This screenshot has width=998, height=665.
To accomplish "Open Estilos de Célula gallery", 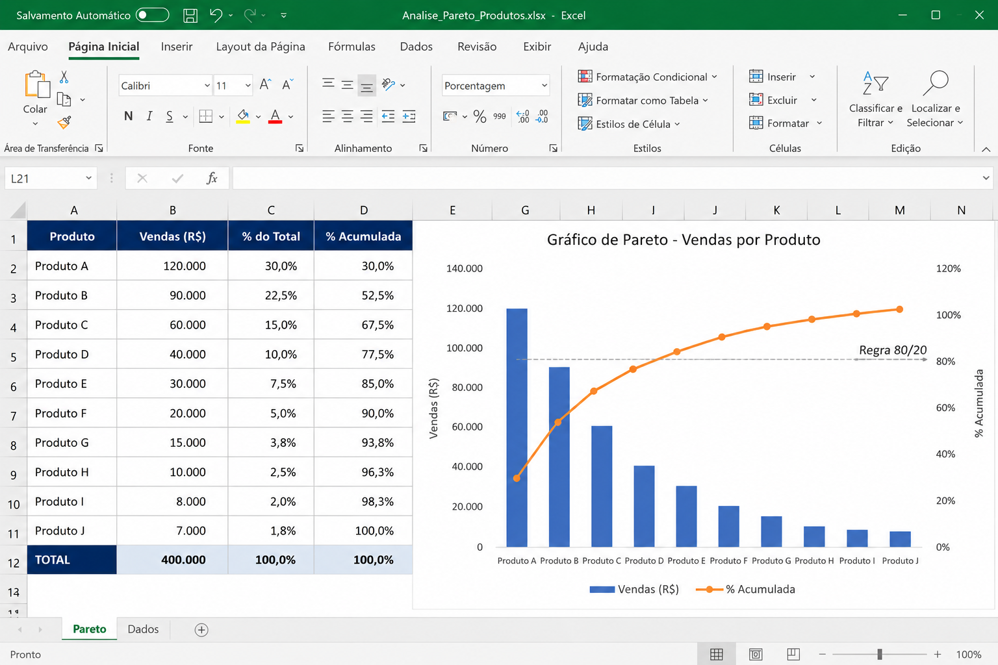I will point(629,124).
